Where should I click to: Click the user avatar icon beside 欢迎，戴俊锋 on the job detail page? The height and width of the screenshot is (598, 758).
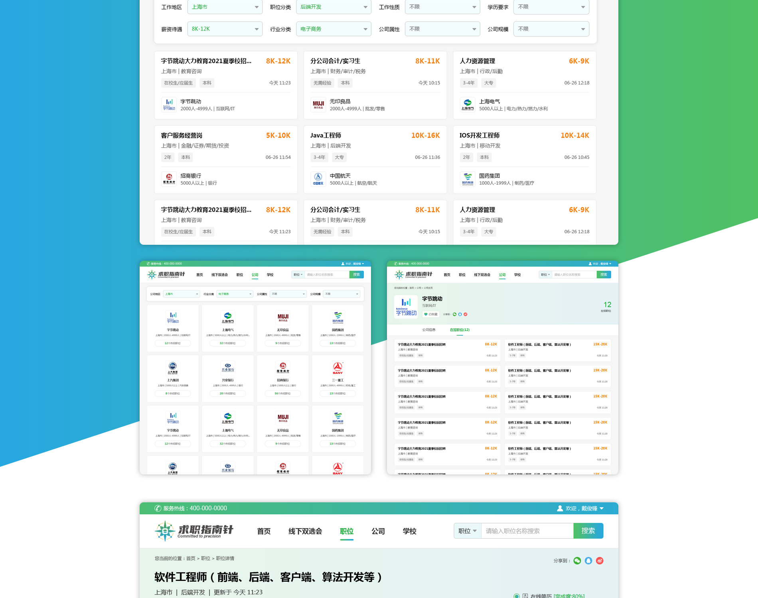tap(560, 508)
